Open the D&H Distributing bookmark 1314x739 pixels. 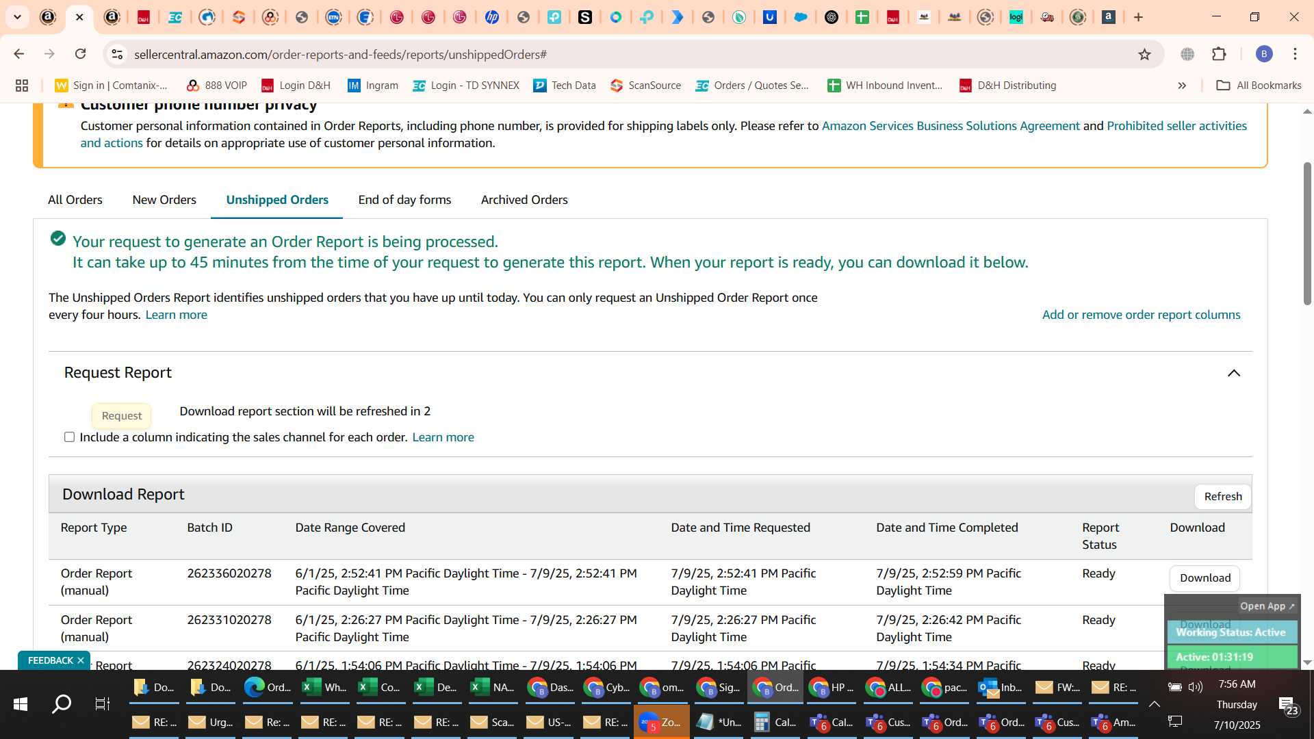(x=1008, y=86)
